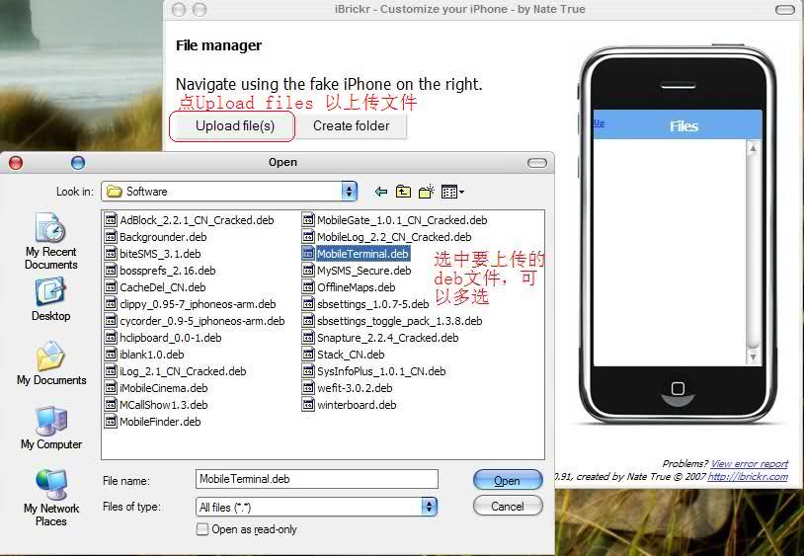Go up one folder level icon
The width and height of the screenshot is (804, 556).
pyautogui.click(x=404, y=192)
